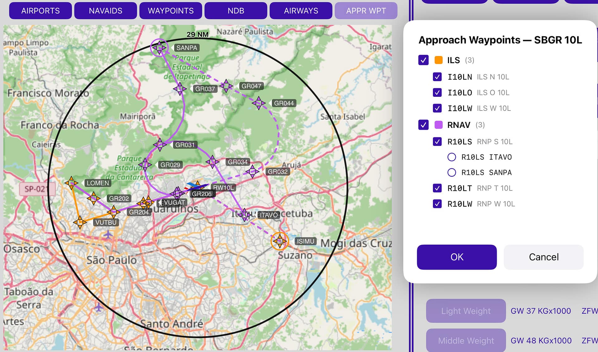Uncheck the R10LT RNP T 10L checkbox
Image resolution: width=598 pixels, height=352 pixels.
coord(437,188)
